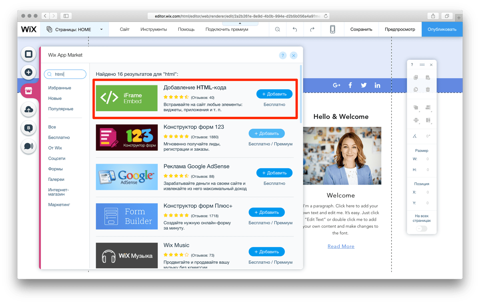480x304 pixels.
Task: Open the Pages: HOME dropdown
Action: tap(75, 29)
